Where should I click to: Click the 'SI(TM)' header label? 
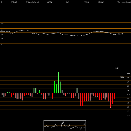(50, 2)
